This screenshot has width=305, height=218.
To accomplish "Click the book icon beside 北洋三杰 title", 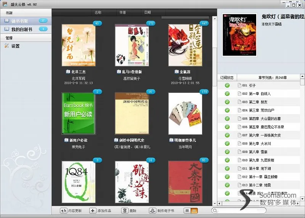I will coord(68,72).
